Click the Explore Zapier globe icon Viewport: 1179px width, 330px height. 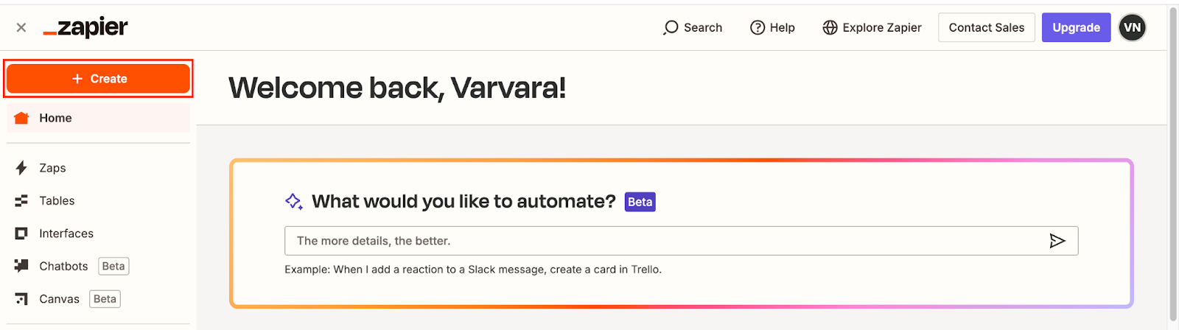[830, 27]
